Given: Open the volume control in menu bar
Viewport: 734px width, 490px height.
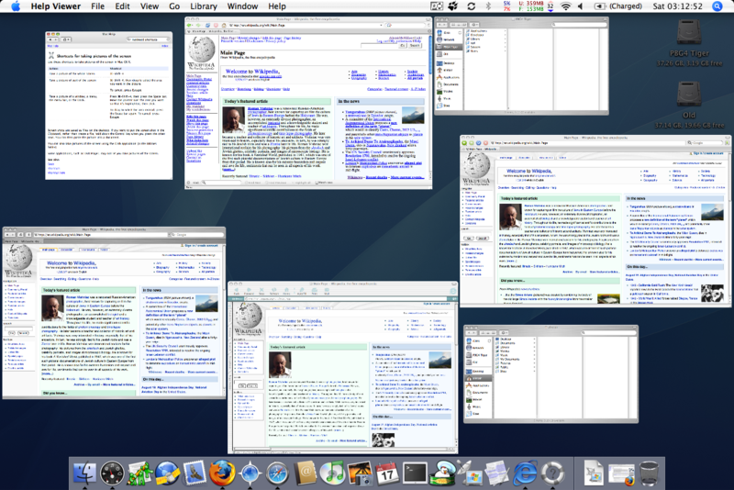Looking at the screenshot, I should click(581, 6).
